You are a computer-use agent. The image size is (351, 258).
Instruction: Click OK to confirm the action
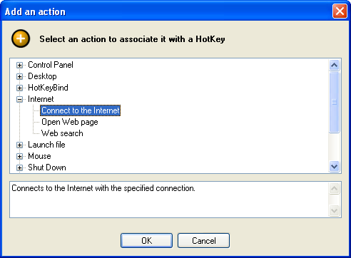click(146, 241)
